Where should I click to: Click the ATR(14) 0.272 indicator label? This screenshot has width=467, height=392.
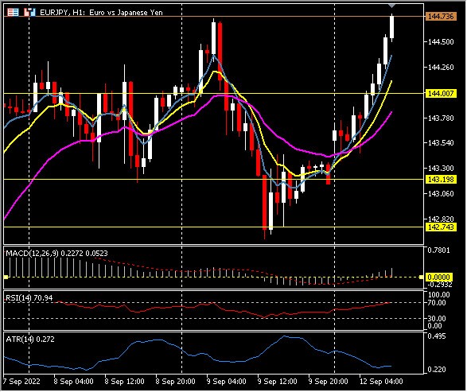coord(30,340)
